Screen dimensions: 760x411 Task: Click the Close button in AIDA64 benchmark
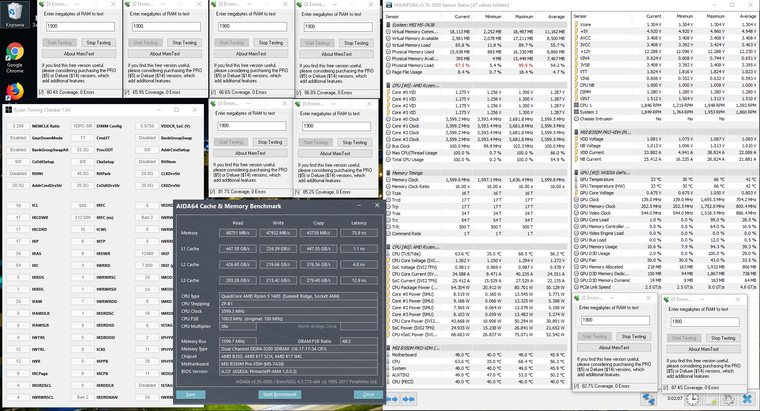click(369, 394)
